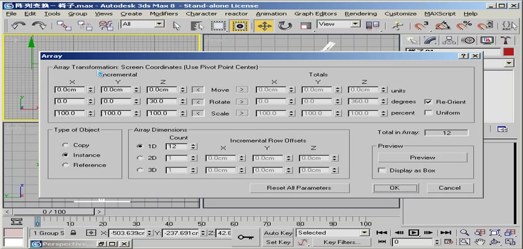Switch to the Create command panel tab
Viewport: 523px width, 249px height.
click(412, 40)
